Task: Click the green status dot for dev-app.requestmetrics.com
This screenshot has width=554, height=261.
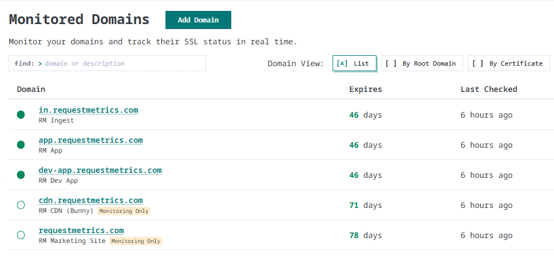Action: click(21, 175)
